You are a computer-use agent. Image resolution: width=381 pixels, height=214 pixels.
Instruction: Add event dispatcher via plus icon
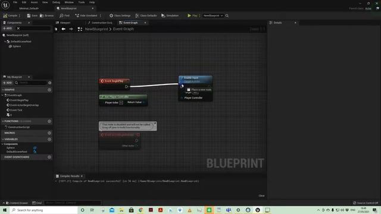coord(49,157)
